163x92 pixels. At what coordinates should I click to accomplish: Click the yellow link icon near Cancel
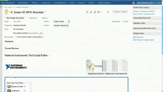(108, 12)
